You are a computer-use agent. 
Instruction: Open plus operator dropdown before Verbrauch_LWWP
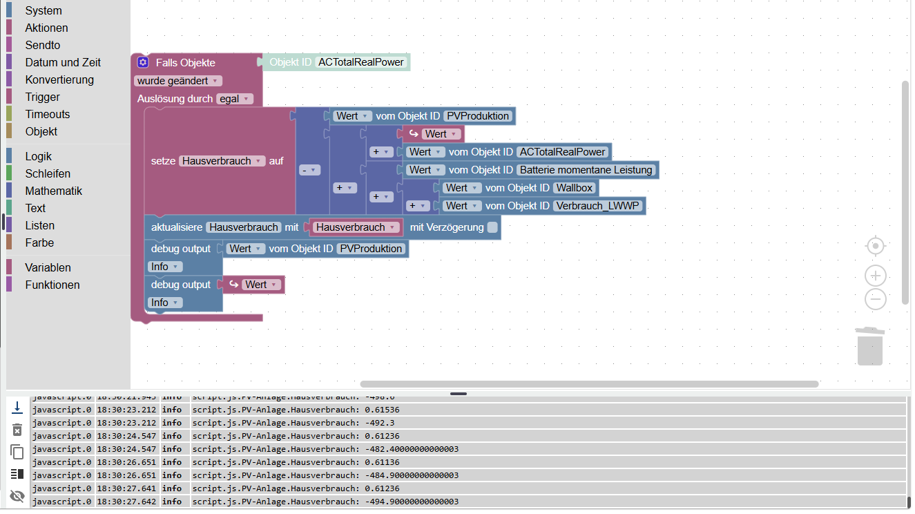[x=418, y=206]
